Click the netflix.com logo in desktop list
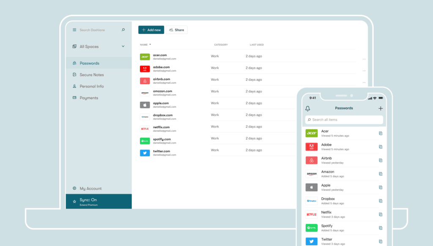 145,129
